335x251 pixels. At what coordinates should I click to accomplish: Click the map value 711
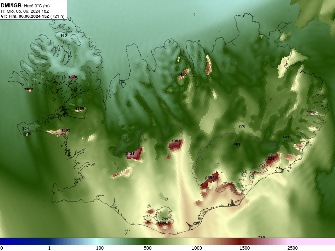pos(165,219)
